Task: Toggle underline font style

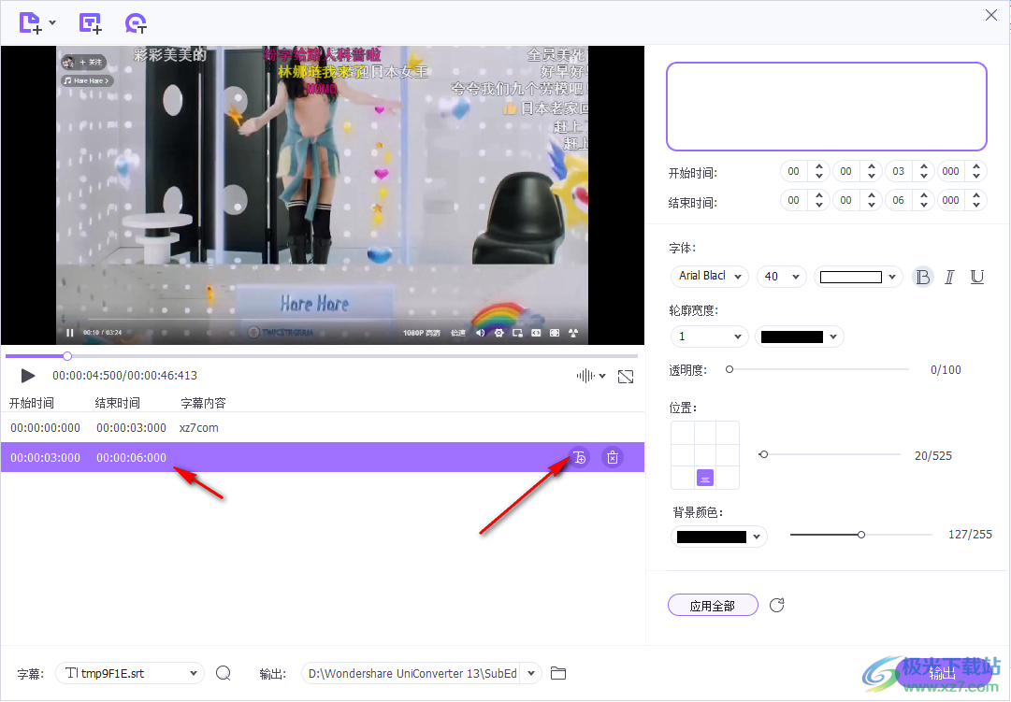Action: coord(976,277)
